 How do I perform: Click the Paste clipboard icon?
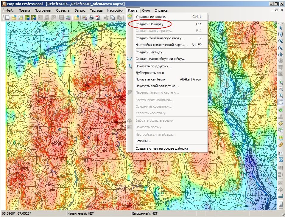(x=119, y=18)
